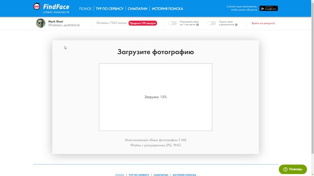Open СИМПАТИИ in top navigation

pos(137,9)
